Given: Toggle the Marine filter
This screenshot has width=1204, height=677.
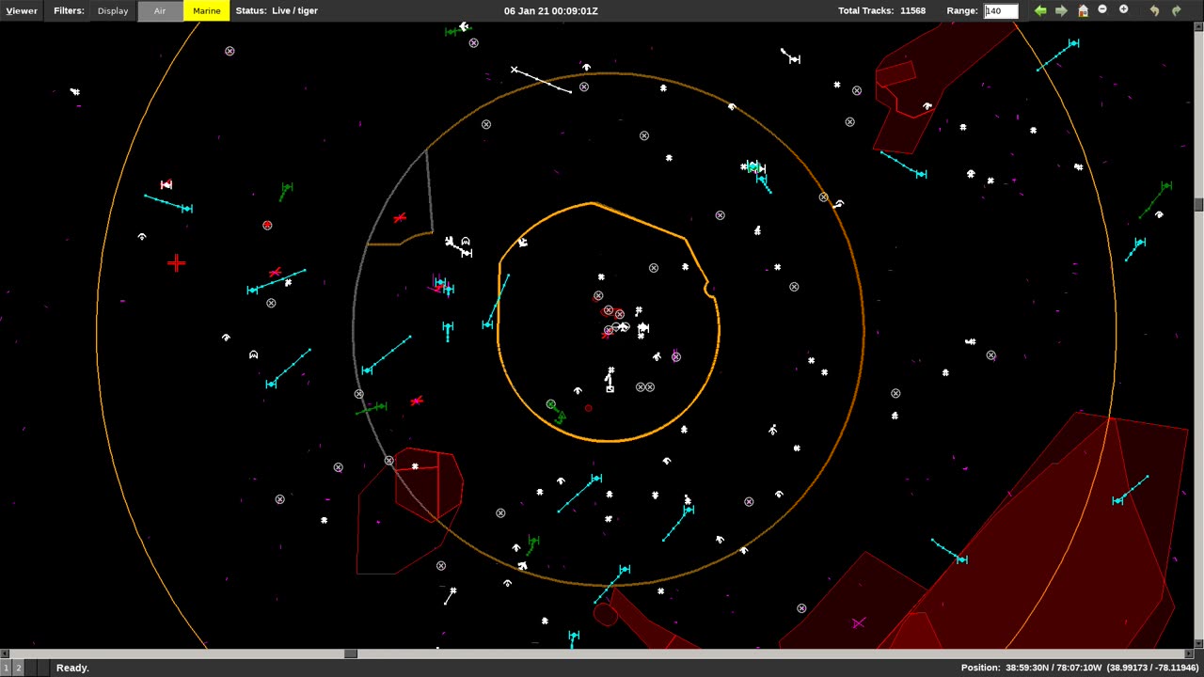Looking at the screenshot, I should tap(206, 10).
